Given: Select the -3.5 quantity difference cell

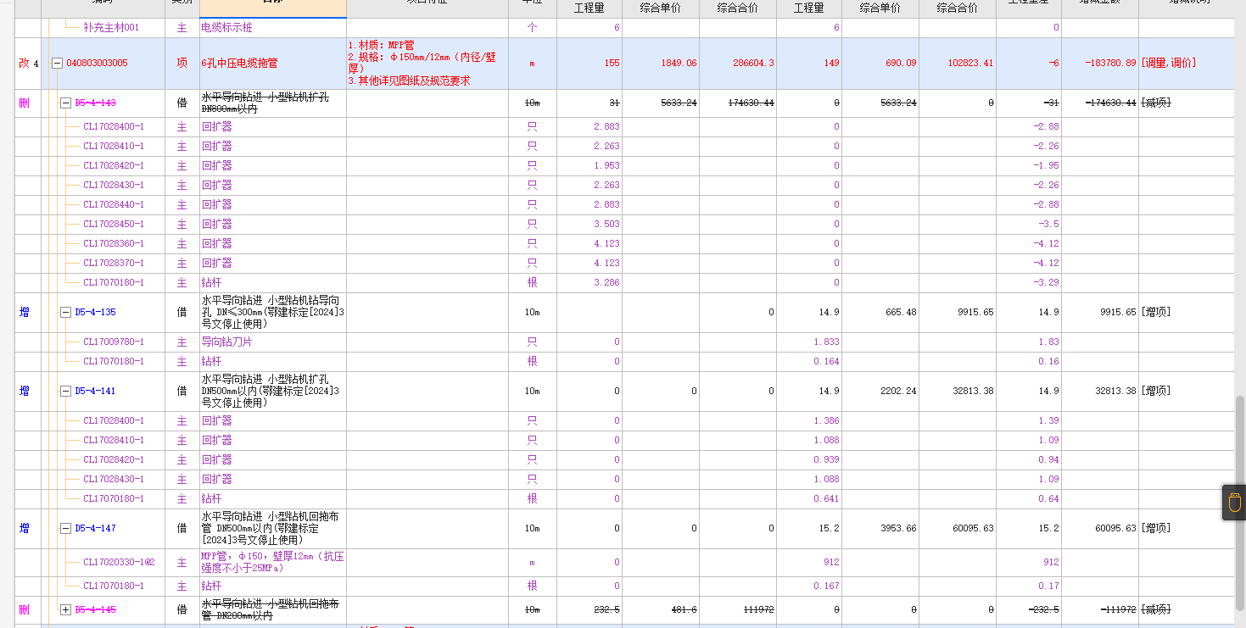Looking at the screenshot, I should point(1029,225).
